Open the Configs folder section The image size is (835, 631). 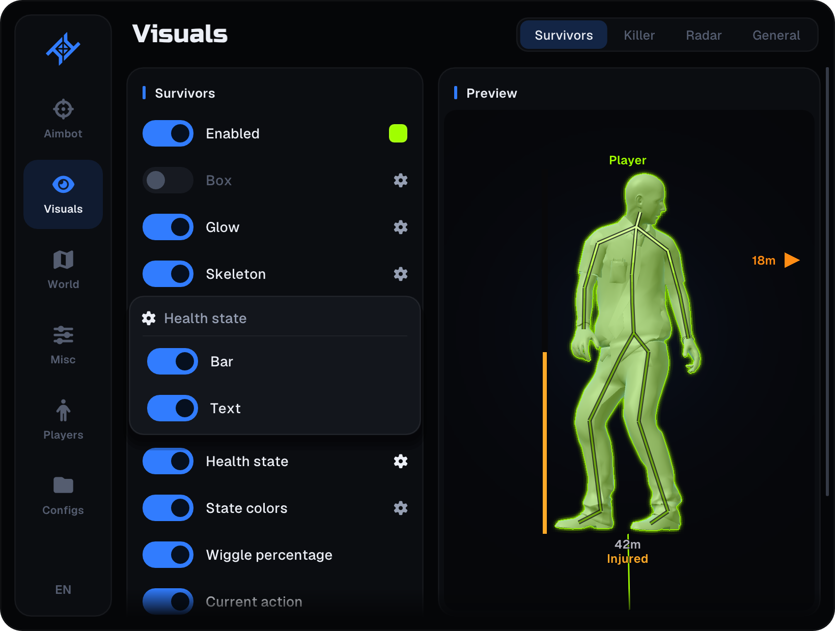tap(63, 496)
